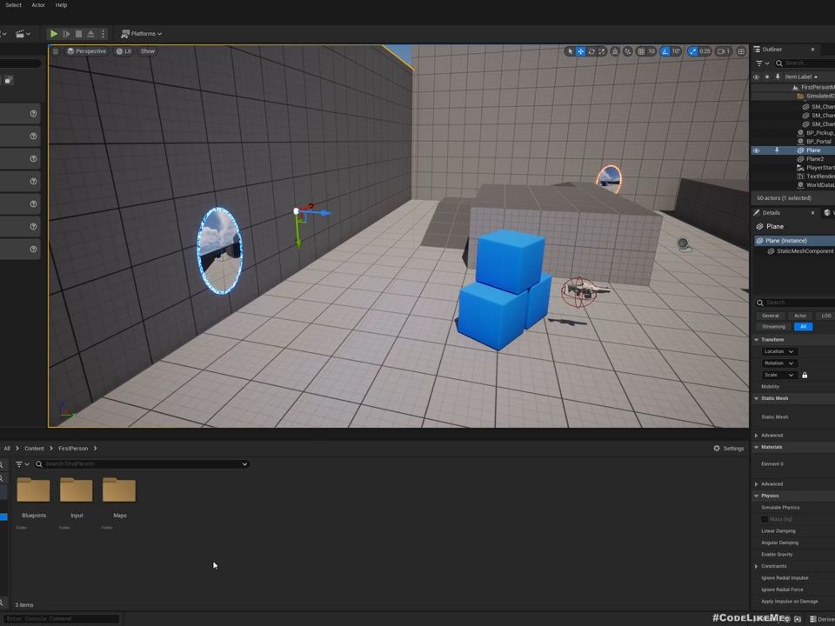Open scale snap value 0.25
The image size is (835, 626).
coord(705,51)
